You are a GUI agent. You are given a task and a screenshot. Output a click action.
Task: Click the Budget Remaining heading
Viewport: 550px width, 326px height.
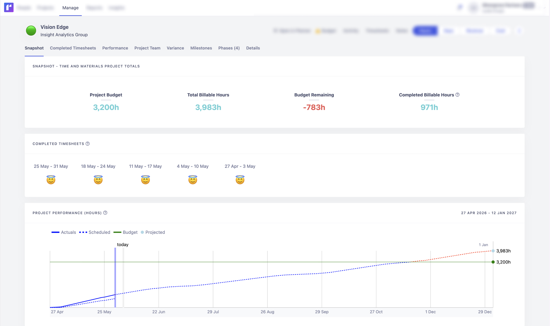(314, 95)
